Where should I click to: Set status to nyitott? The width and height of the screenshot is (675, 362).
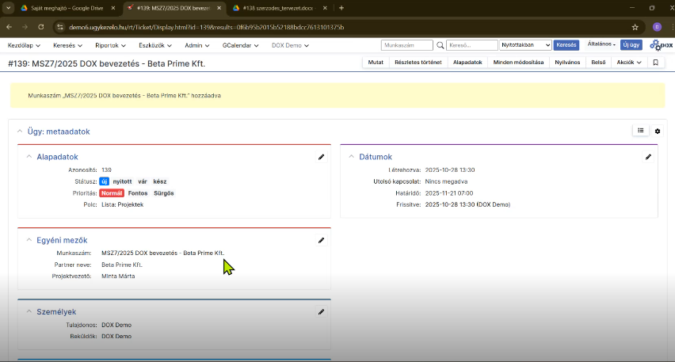tap(122, 181)
